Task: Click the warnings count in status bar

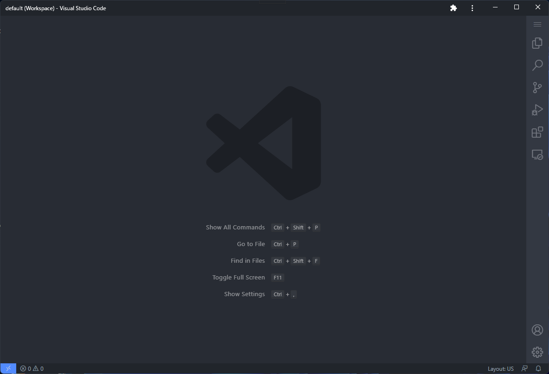Action: coord(38,368)
